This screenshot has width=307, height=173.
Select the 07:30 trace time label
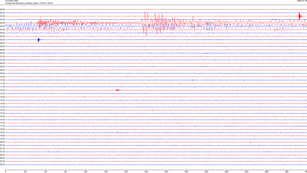click(x=2, y=60)
